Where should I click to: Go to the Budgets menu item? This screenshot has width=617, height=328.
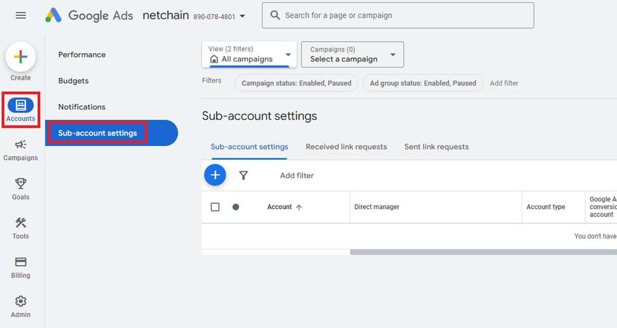click(74, 81)
